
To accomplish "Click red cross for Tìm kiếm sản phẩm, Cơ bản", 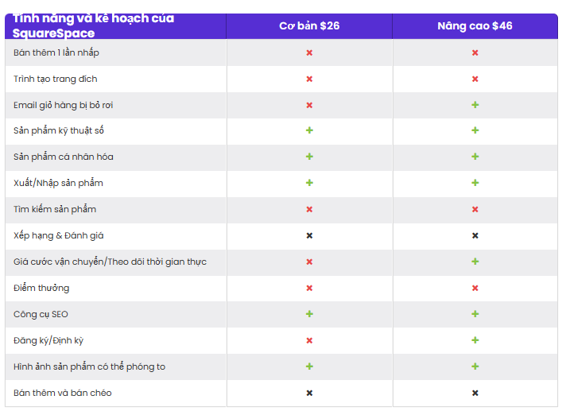I will (309, 209).
